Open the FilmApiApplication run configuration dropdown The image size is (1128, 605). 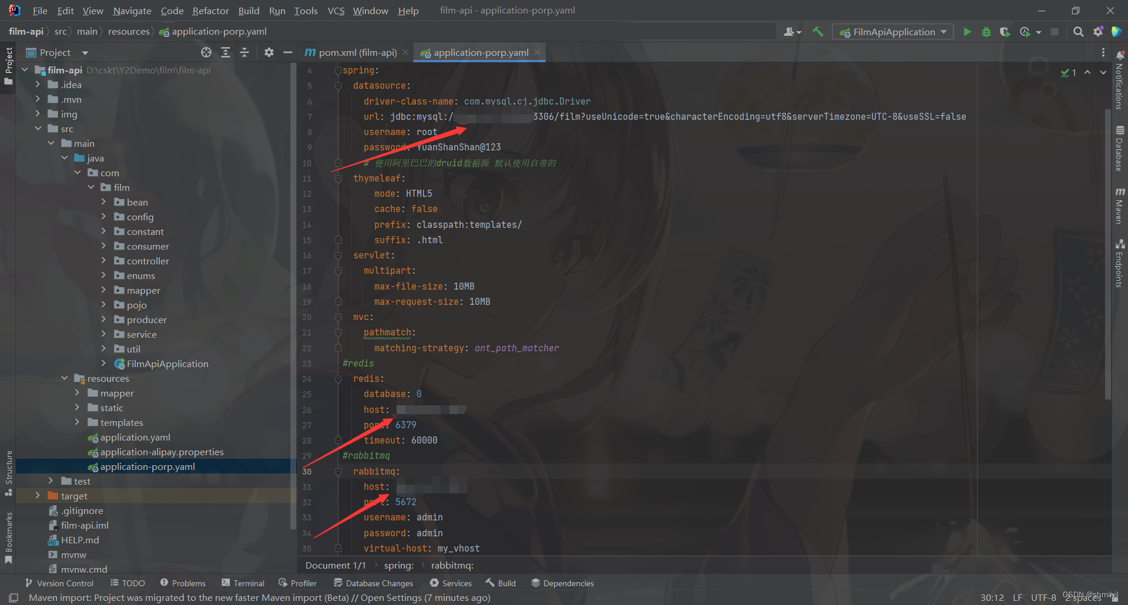click(x=942, y=32)
